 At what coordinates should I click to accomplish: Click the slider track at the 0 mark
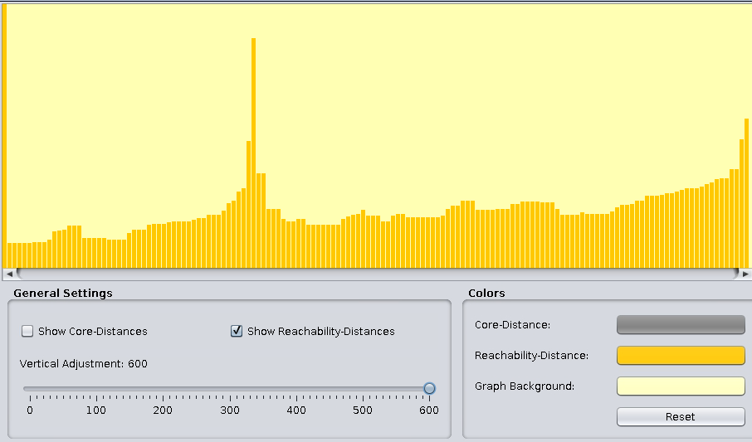30,388
